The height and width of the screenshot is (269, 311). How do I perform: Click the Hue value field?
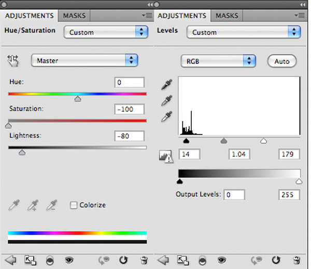[x=129, y=82]
